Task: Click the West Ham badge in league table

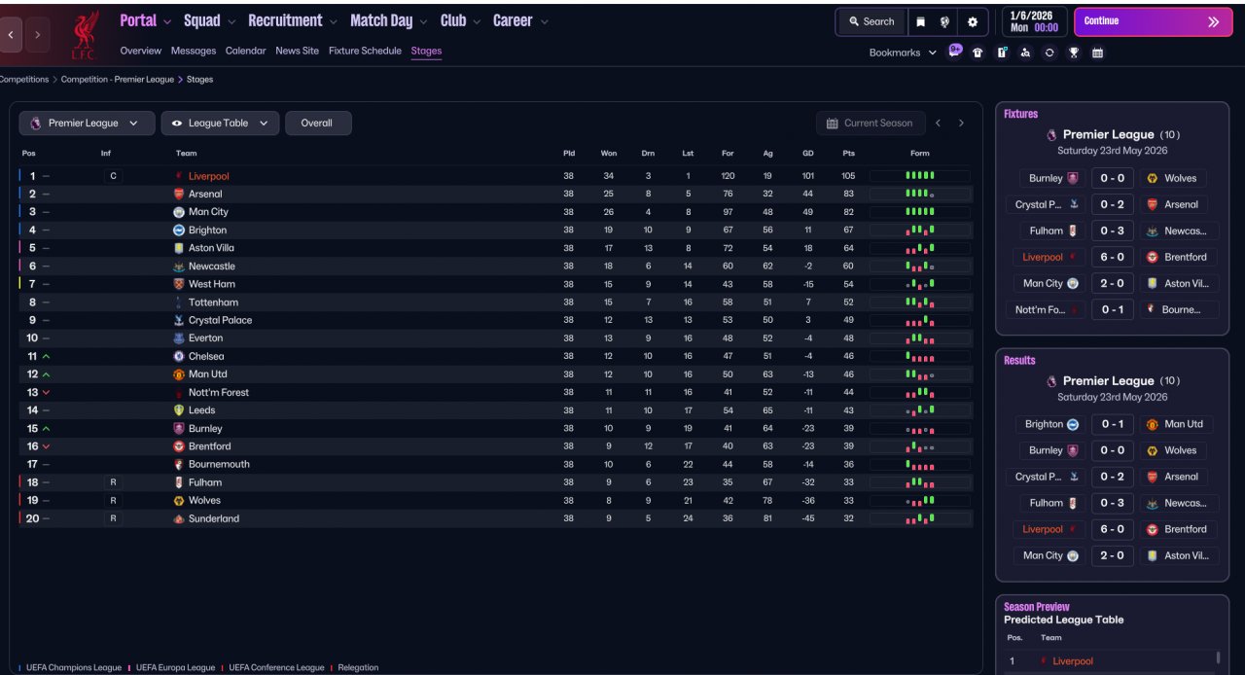Action: coord(178,284)
